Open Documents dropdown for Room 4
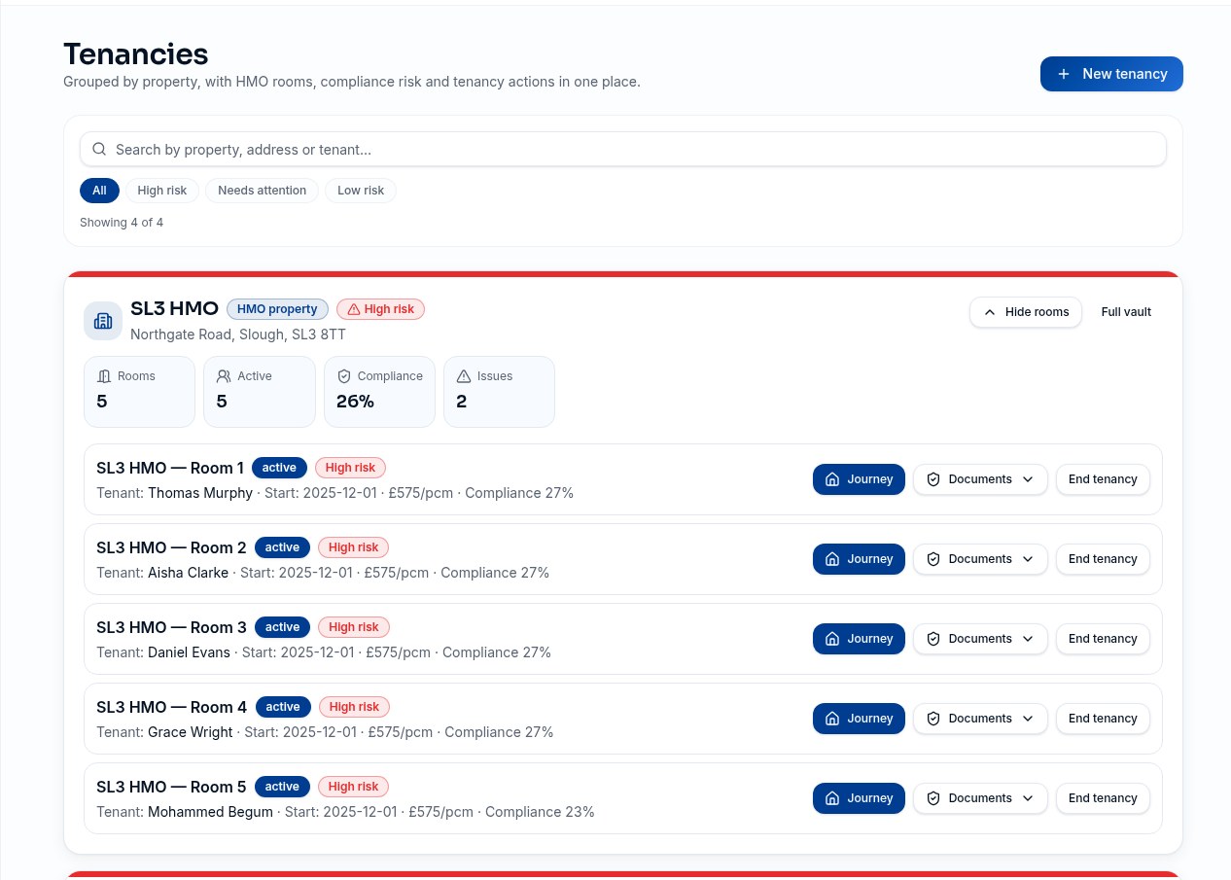This screenshot has height=880, width=1231. pyautogui.click(x=980, y=719)
